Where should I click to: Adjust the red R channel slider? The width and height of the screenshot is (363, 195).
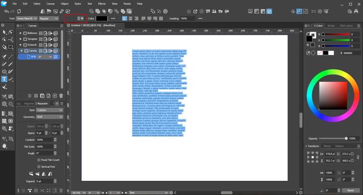tap(336, 34)
